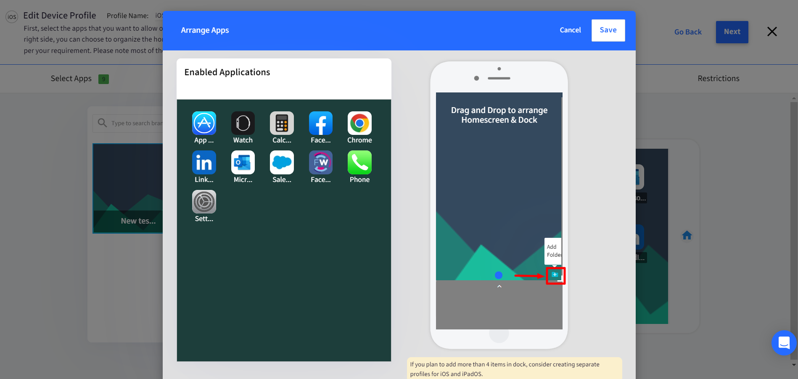
Task: Click the phone home button
Action: click(x=499, y=334)
